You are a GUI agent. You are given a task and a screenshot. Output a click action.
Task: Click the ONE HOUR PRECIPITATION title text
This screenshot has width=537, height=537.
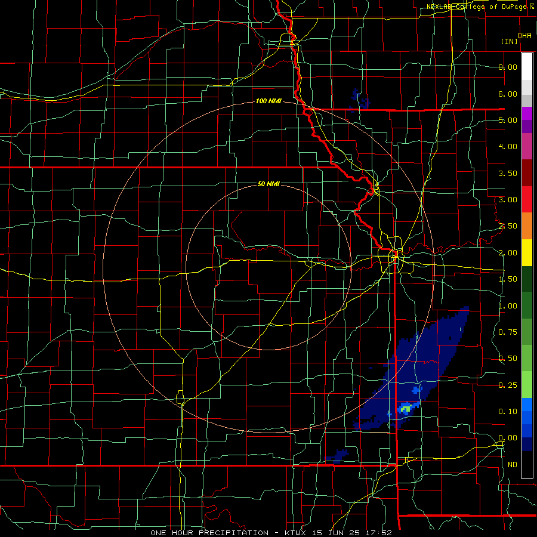(x=209, y=533)
